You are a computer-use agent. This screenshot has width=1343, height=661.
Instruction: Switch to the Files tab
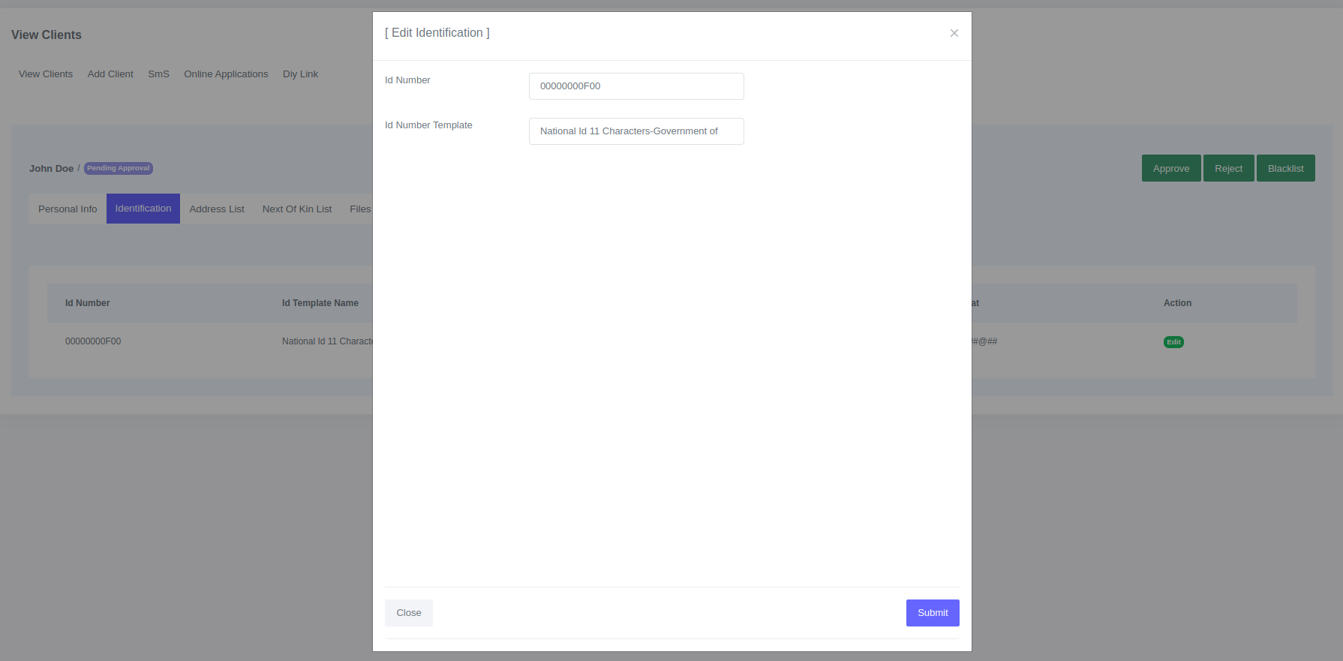pyautogui.click(x=360, y=209)
